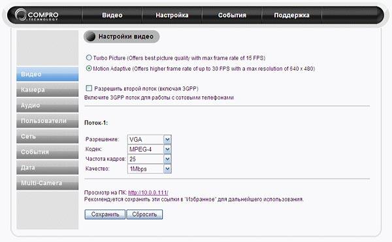The height and width of the screenshot is (242, 392).
Task: Open the http://10.0.0.111/ link
Action: click(x=148, y=192)
